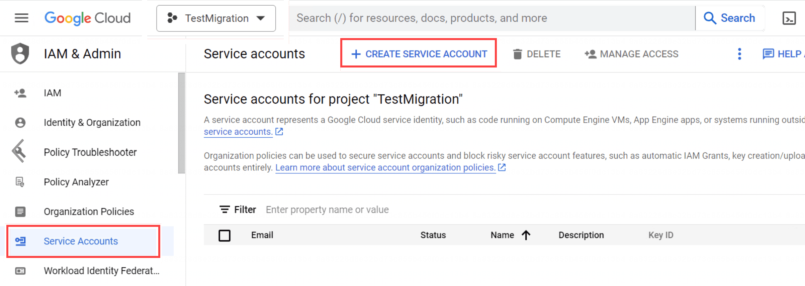Click the Workload Identity Federation icon
805x286 pixels.
point(20,271)
